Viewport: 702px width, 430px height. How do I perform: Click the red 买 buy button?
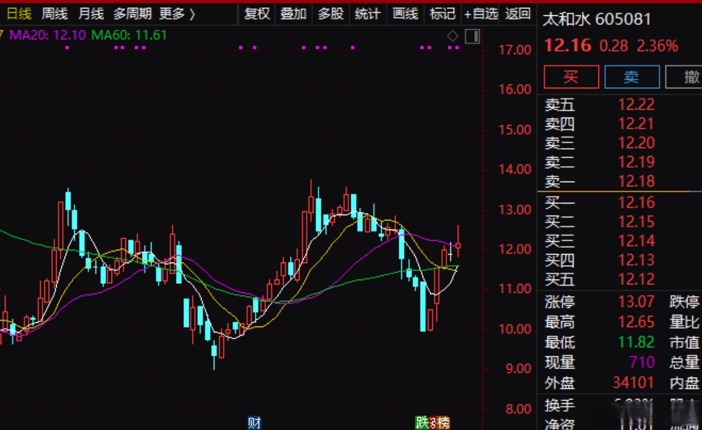(571, 76)
